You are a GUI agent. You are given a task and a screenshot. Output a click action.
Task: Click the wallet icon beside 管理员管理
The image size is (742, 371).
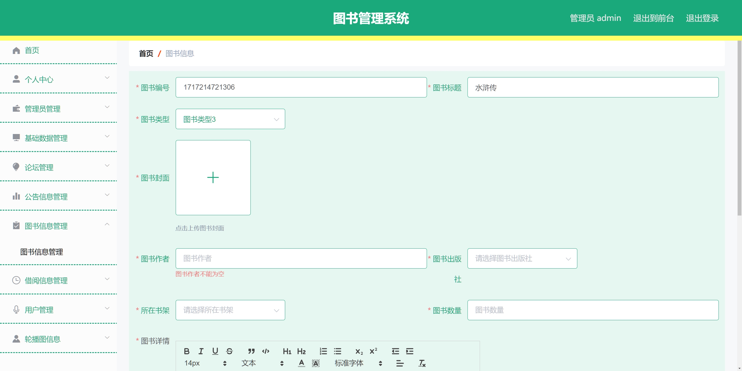(x=16, y=108)
